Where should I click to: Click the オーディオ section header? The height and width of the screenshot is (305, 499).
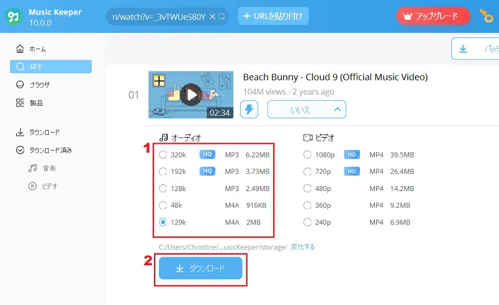point(187,138)
